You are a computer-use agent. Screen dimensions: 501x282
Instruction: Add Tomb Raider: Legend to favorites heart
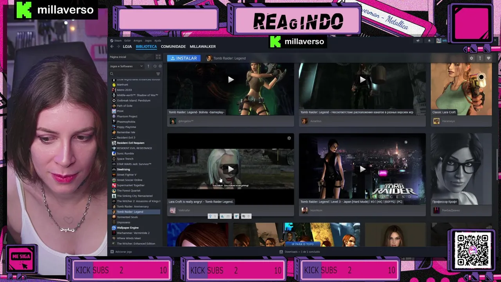tap(488, 58)
